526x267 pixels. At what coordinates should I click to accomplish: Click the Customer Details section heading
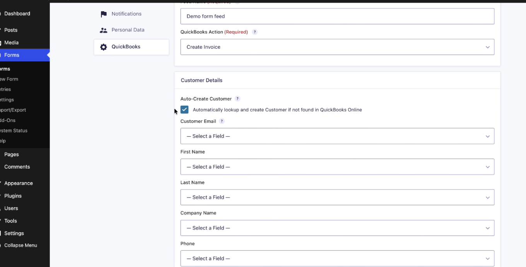[202, 81]
